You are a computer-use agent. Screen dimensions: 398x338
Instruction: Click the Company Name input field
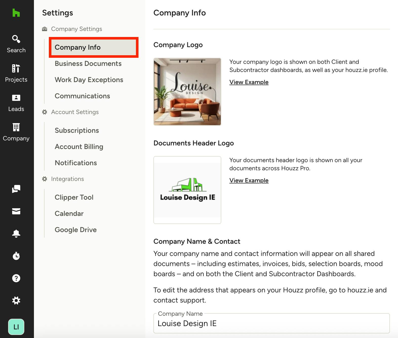pyautogui.click(x=272, y=323)
